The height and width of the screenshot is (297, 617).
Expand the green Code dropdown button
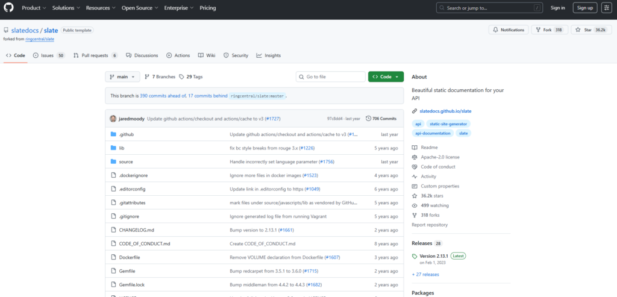[386, 77]
